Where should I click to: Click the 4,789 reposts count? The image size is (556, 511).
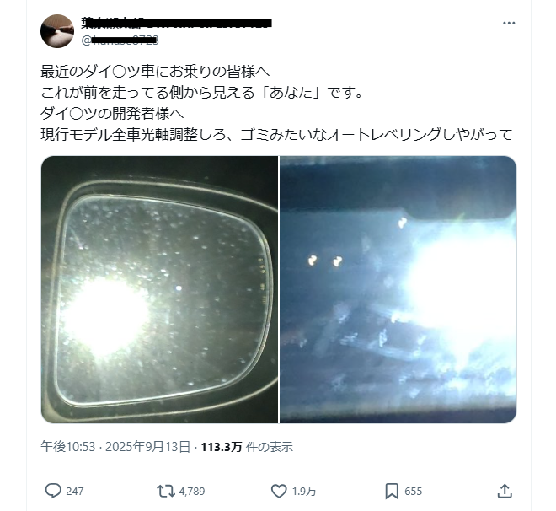[192, 492]
